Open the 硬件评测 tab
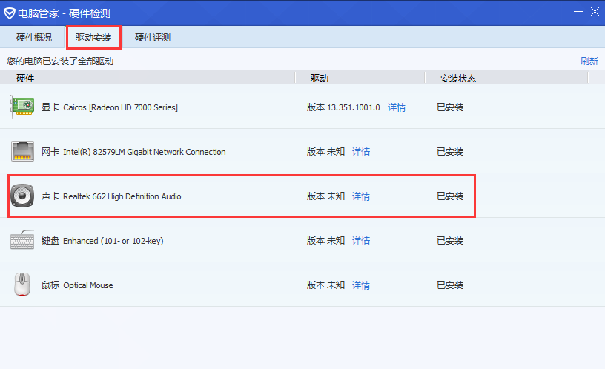The width and height of the screenshot is (605, 369). coord(153,37)
